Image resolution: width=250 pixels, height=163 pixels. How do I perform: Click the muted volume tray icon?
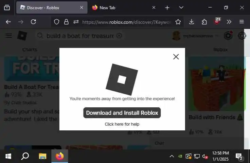click(x=205, y=156)
